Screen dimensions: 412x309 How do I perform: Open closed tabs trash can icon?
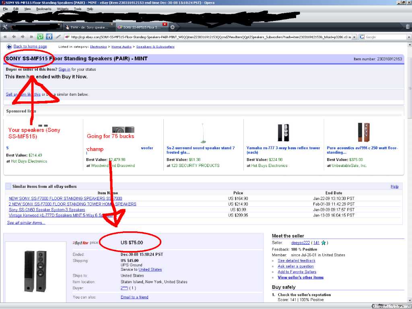[407, 27]
